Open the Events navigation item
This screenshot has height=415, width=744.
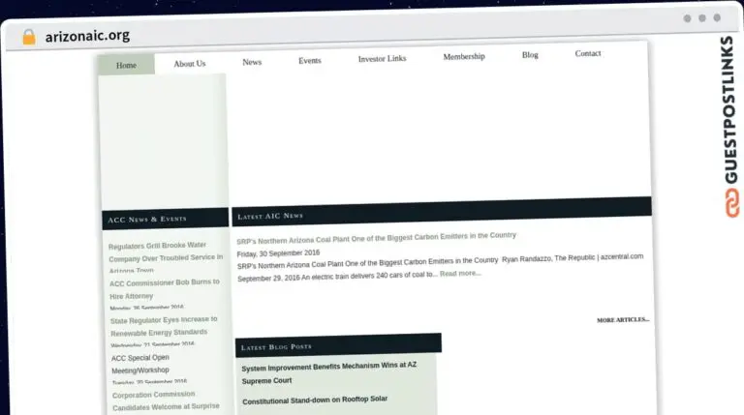click(310, 61)
